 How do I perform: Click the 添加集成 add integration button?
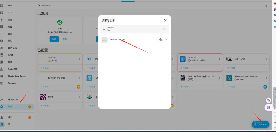(260, 124)
